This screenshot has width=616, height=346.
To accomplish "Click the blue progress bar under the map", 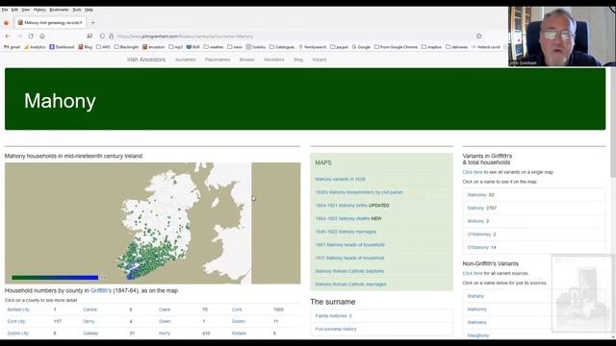I will click(x=55, y=278).
